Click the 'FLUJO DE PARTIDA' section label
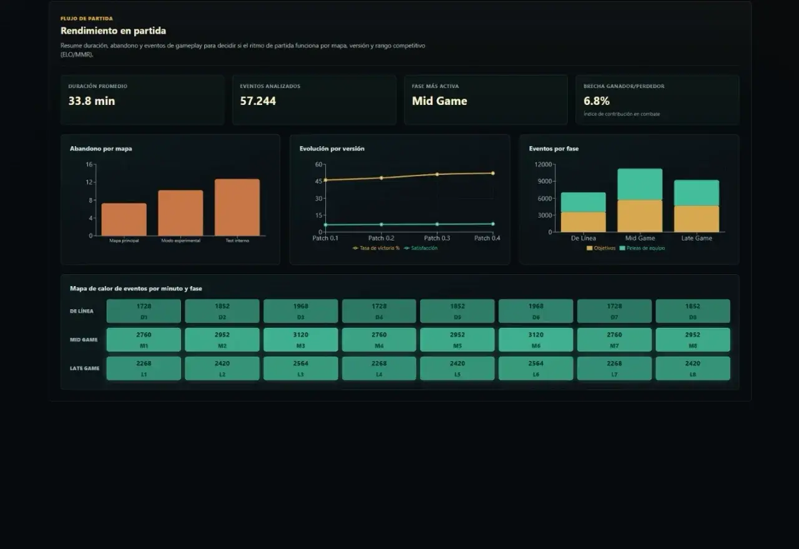 [87, 19]
